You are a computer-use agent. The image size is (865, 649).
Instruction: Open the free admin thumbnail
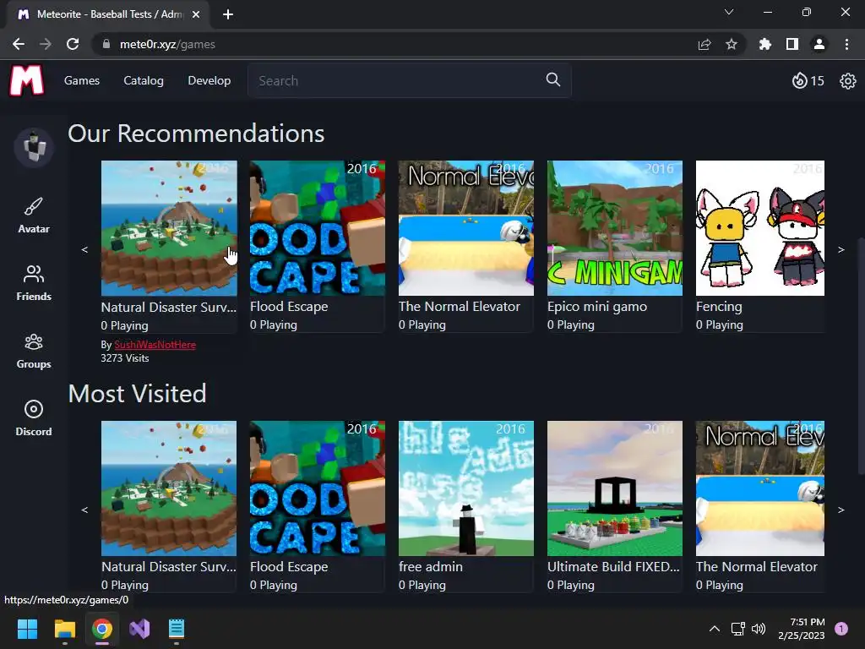pyautogui.click(x=466, y=488)
